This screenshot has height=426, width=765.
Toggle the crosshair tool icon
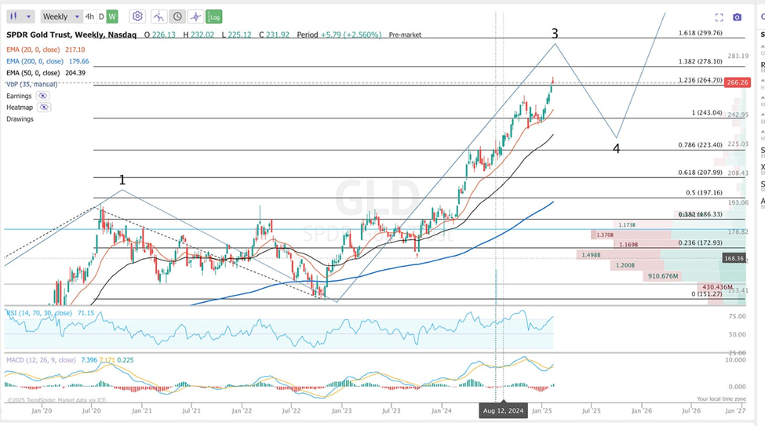[x=195, y=16]
